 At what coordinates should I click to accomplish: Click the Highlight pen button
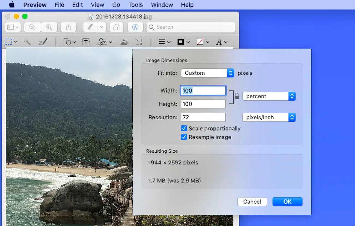(91, 27)
